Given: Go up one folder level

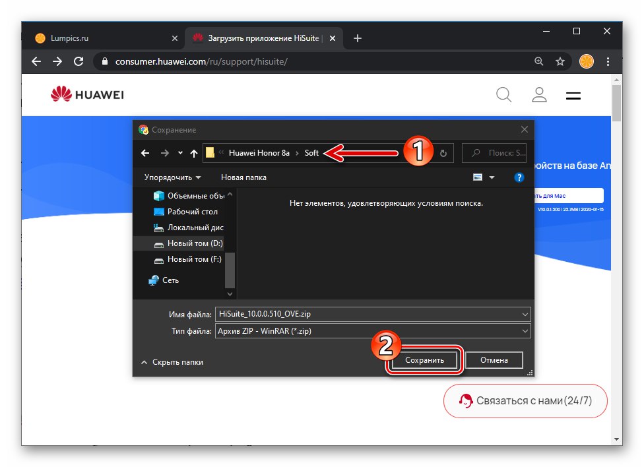Looking at the screenshot, I should pyautogui.click(x=194, y=153).
